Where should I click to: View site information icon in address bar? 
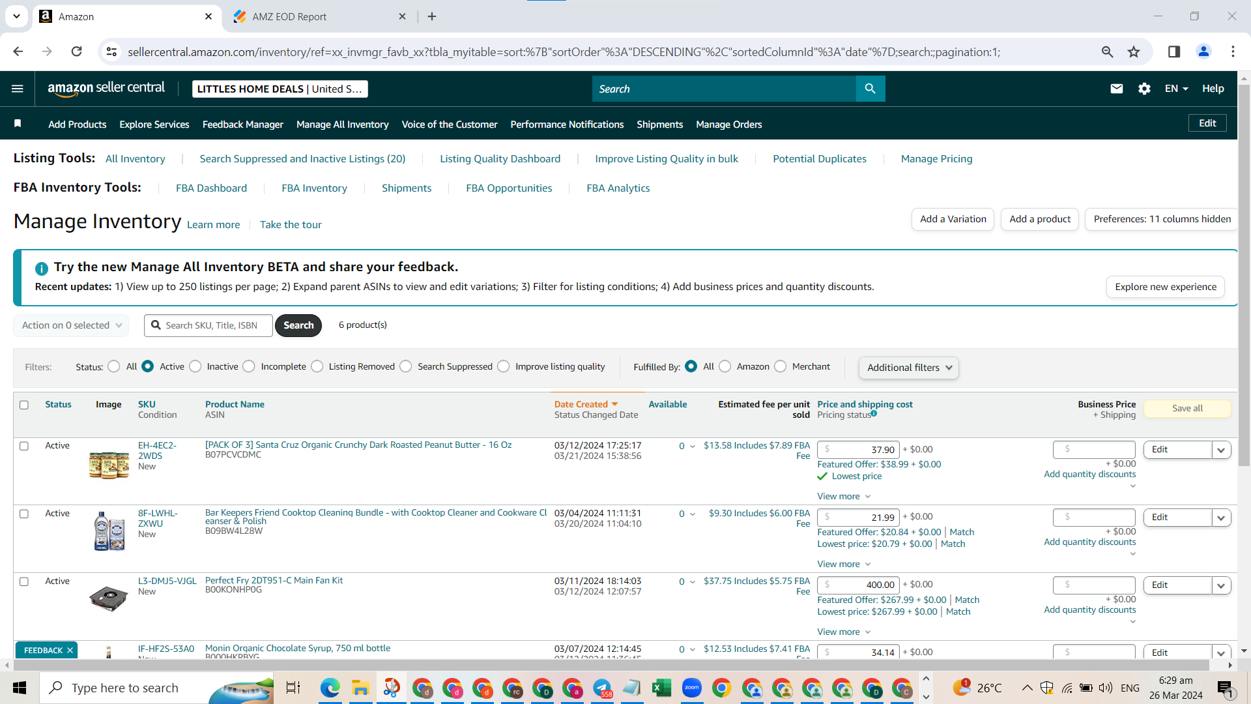point(111,51)
